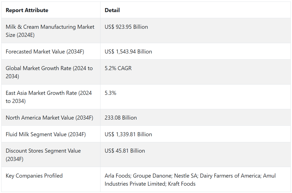This screenshot has height=193, width=292.
Task: Select the East Asia Market Growth Rate cell
Action: [49, 97]
